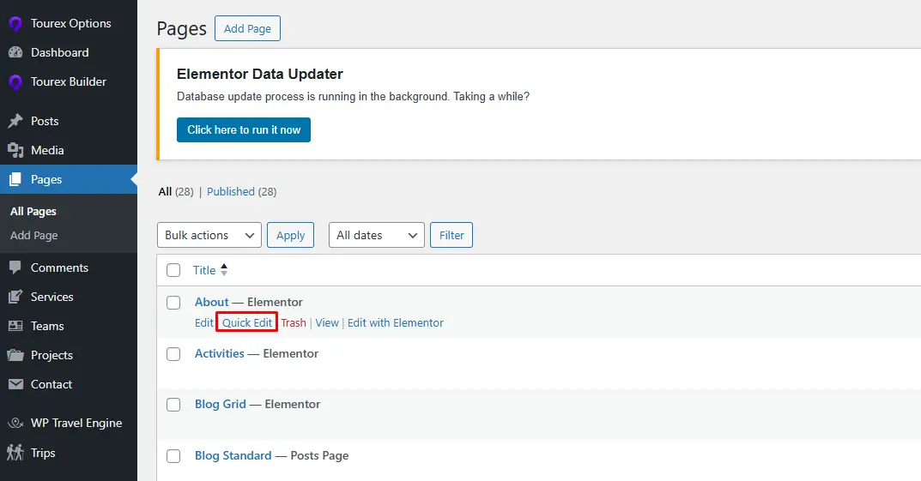Check the Activities page checkbox

pyautogui.click(x=173, y=354)
